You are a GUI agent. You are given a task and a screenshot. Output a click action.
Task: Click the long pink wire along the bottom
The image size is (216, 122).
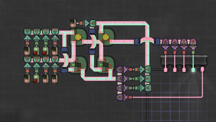click(168, 97)
